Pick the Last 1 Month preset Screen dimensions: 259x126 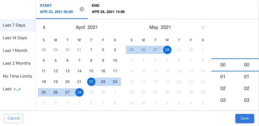coord(18,50)
